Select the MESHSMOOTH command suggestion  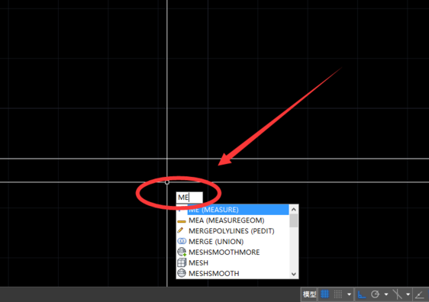click(x=232, y=273)
